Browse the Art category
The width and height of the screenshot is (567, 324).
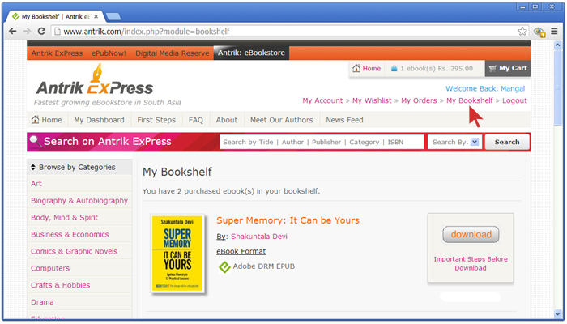pos(36,184)
